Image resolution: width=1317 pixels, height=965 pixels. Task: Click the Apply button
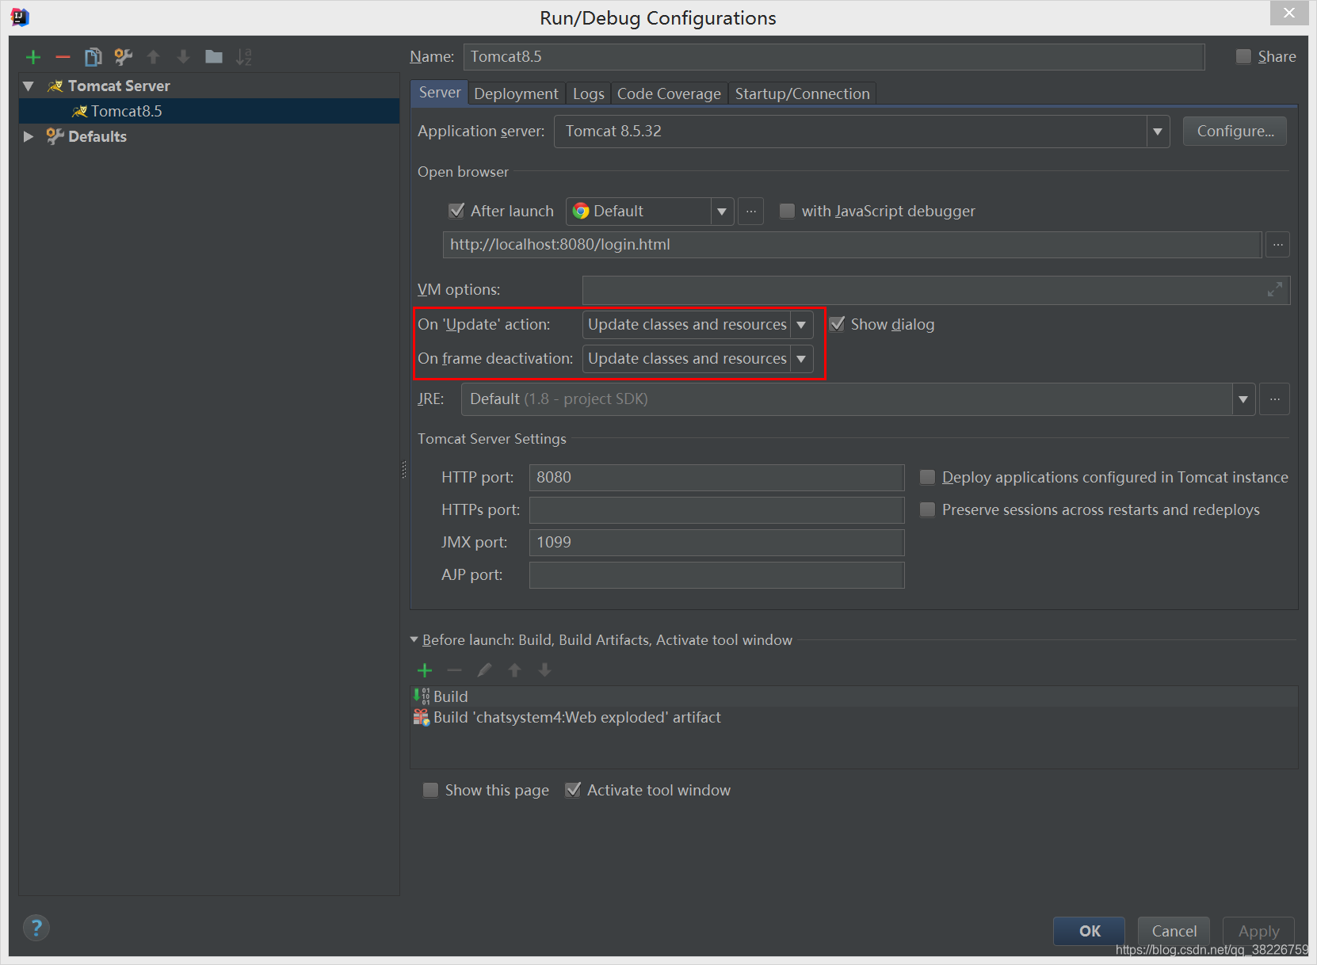coord(1258,931)
